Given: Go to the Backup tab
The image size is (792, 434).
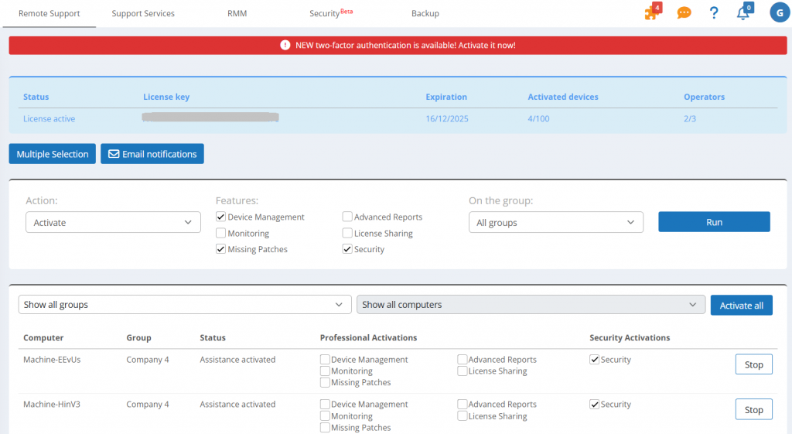Looking at the screenshot, I should tap(425, 14).
